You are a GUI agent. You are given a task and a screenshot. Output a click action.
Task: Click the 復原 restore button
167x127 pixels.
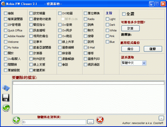point(153,49)
